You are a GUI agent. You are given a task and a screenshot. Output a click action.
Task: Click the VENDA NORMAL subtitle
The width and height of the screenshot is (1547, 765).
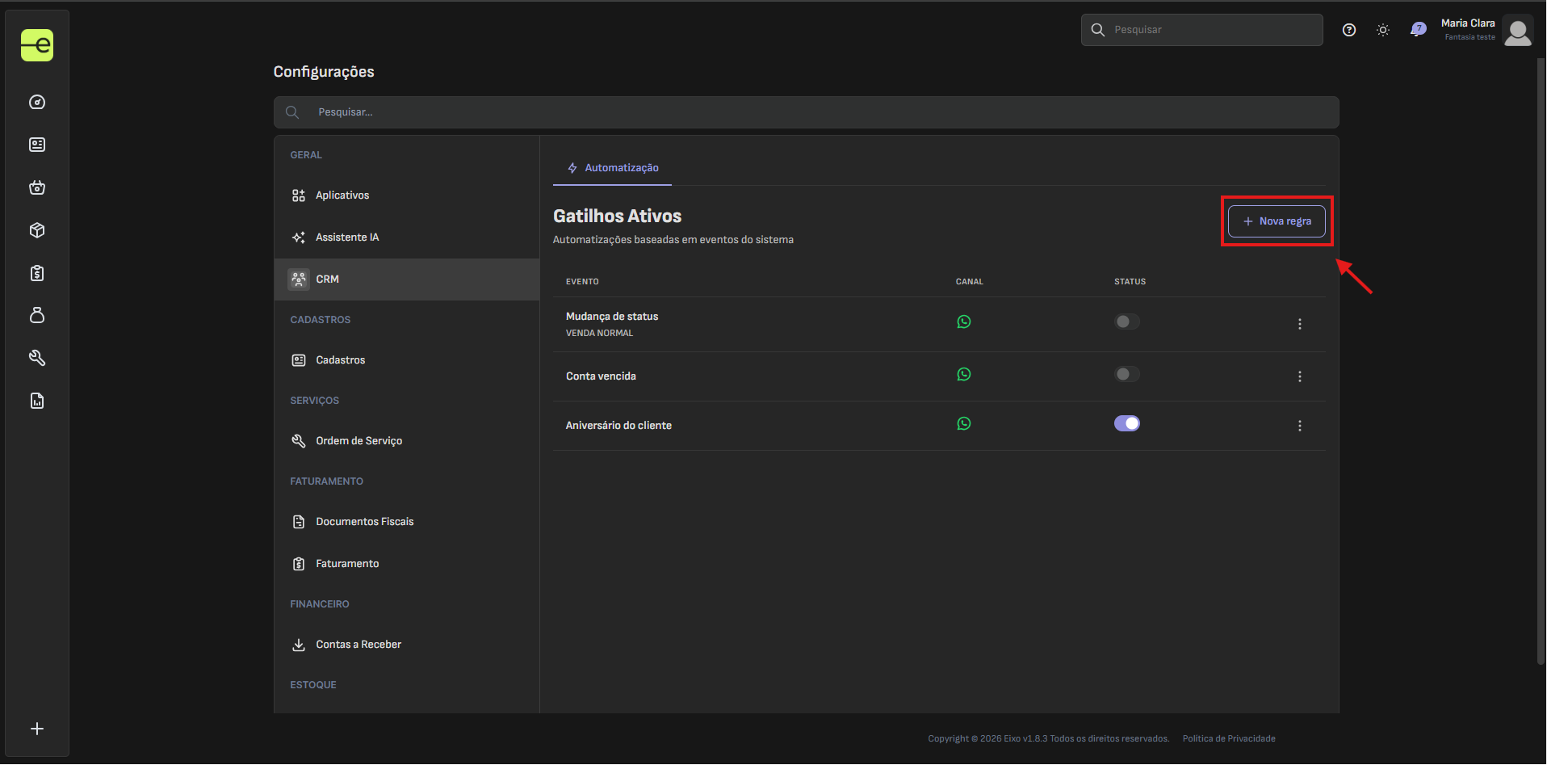[599, 333]
